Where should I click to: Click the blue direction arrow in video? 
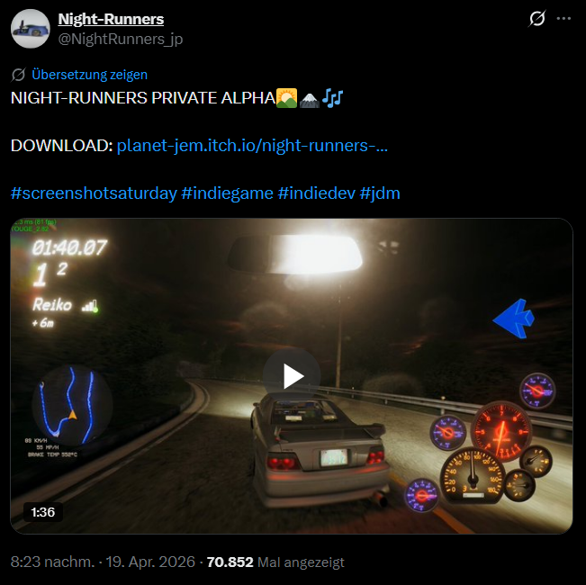coord(514,319)
